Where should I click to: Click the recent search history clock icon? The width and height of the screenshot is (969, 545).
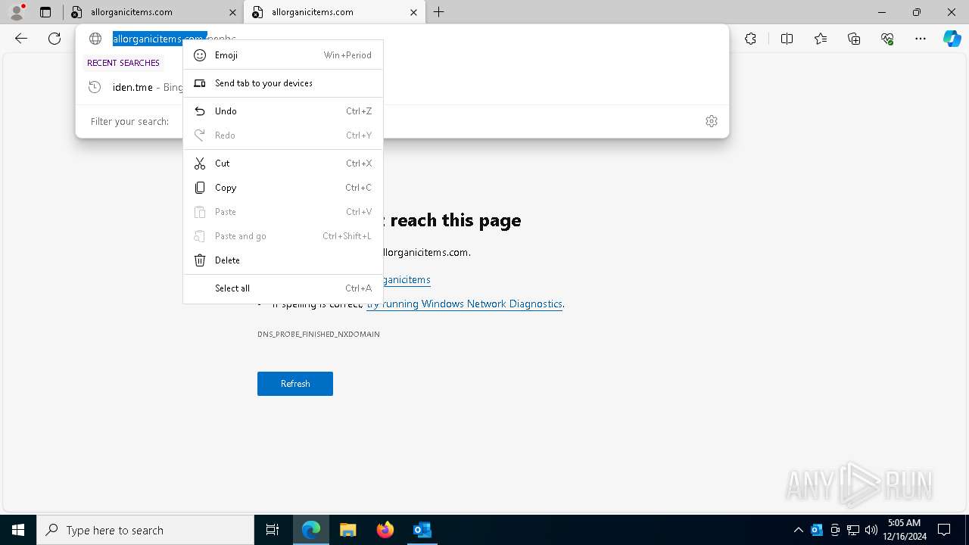95,87
